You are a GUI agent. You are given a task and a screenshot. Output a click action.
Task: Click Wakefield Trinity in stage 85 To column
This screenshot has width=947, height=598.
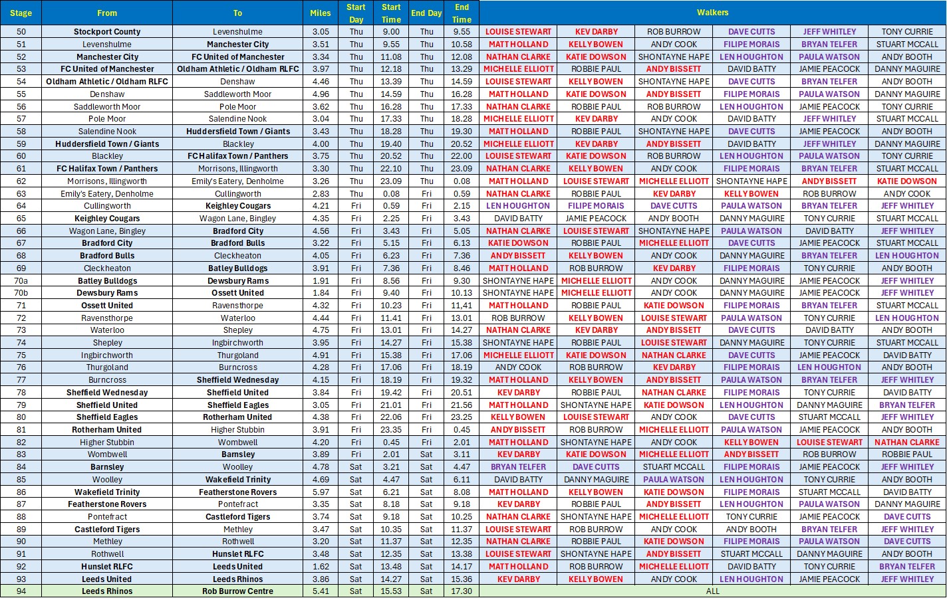point(238,480)
